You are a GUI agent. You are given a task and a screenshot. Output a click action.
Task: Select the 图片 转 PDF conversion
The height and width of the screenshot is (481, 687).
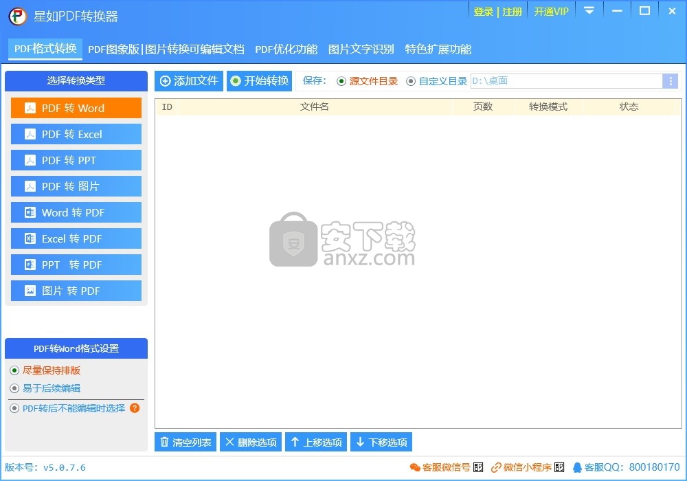(76, 291)
